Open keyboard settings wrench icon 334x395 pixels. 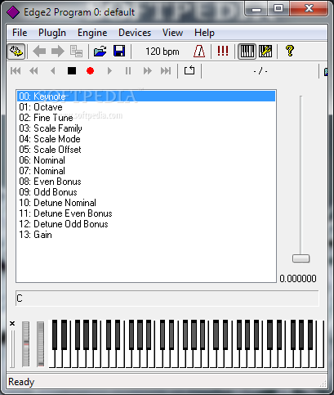point(265,52)
